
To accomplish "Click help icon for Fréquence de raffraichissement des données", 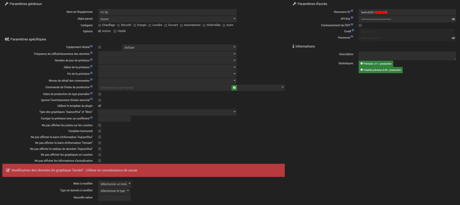I will (91, 53).
